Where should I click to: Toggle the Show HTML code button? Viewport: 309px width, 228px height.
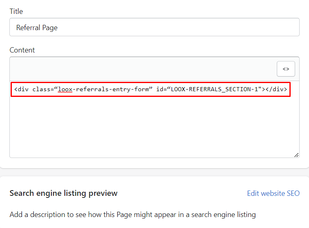(x=286, y=69)
